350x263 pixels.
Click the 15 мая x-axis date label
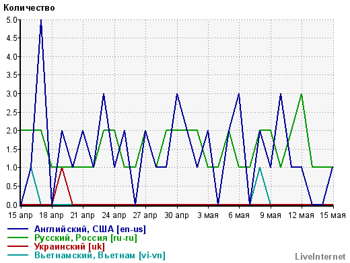[332, 215]
